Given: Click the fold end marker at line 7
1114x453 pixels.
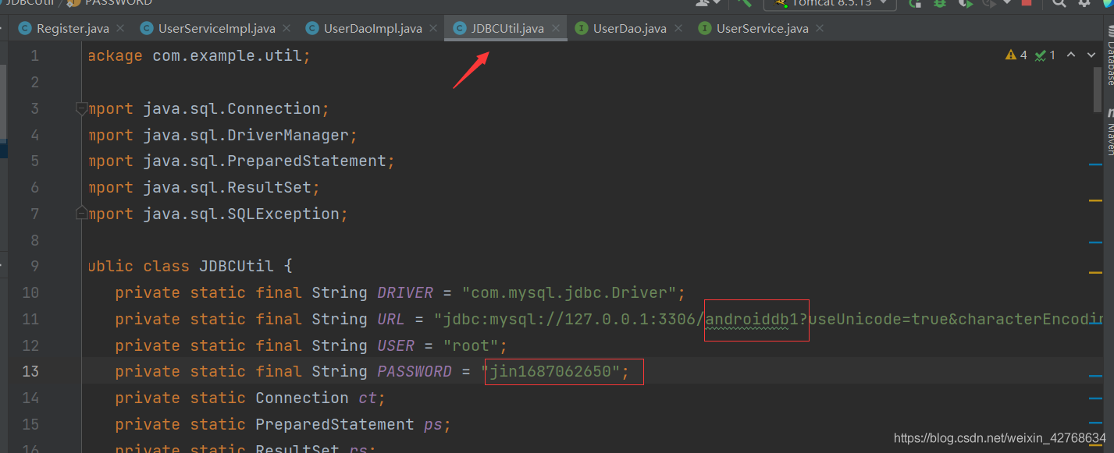Looking at the screenshot, I should coord(81,212).
